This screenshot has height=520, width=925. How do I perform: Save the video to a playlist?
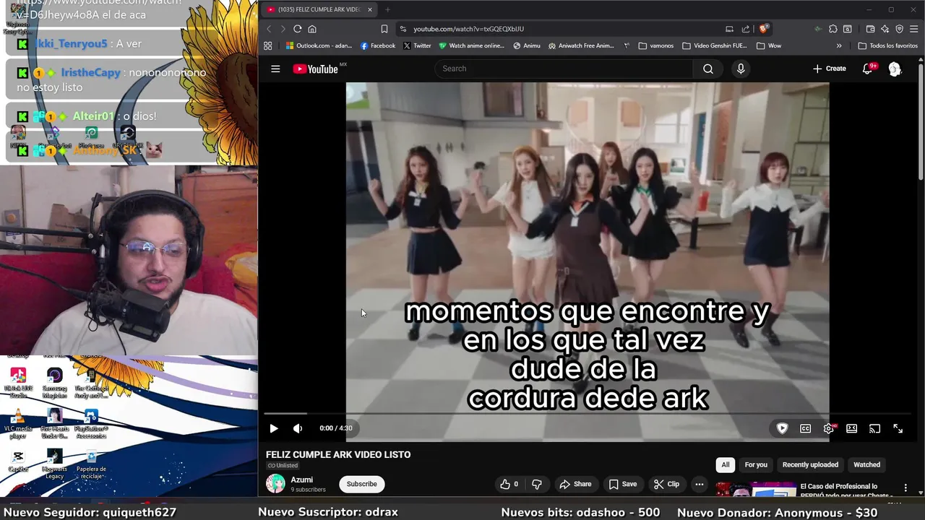(x=623, y=484)
